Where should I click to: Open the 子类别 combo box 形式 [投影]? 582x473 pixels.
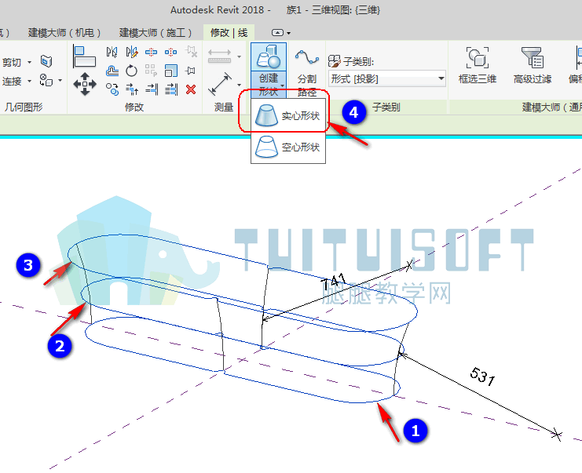(387, 78)
